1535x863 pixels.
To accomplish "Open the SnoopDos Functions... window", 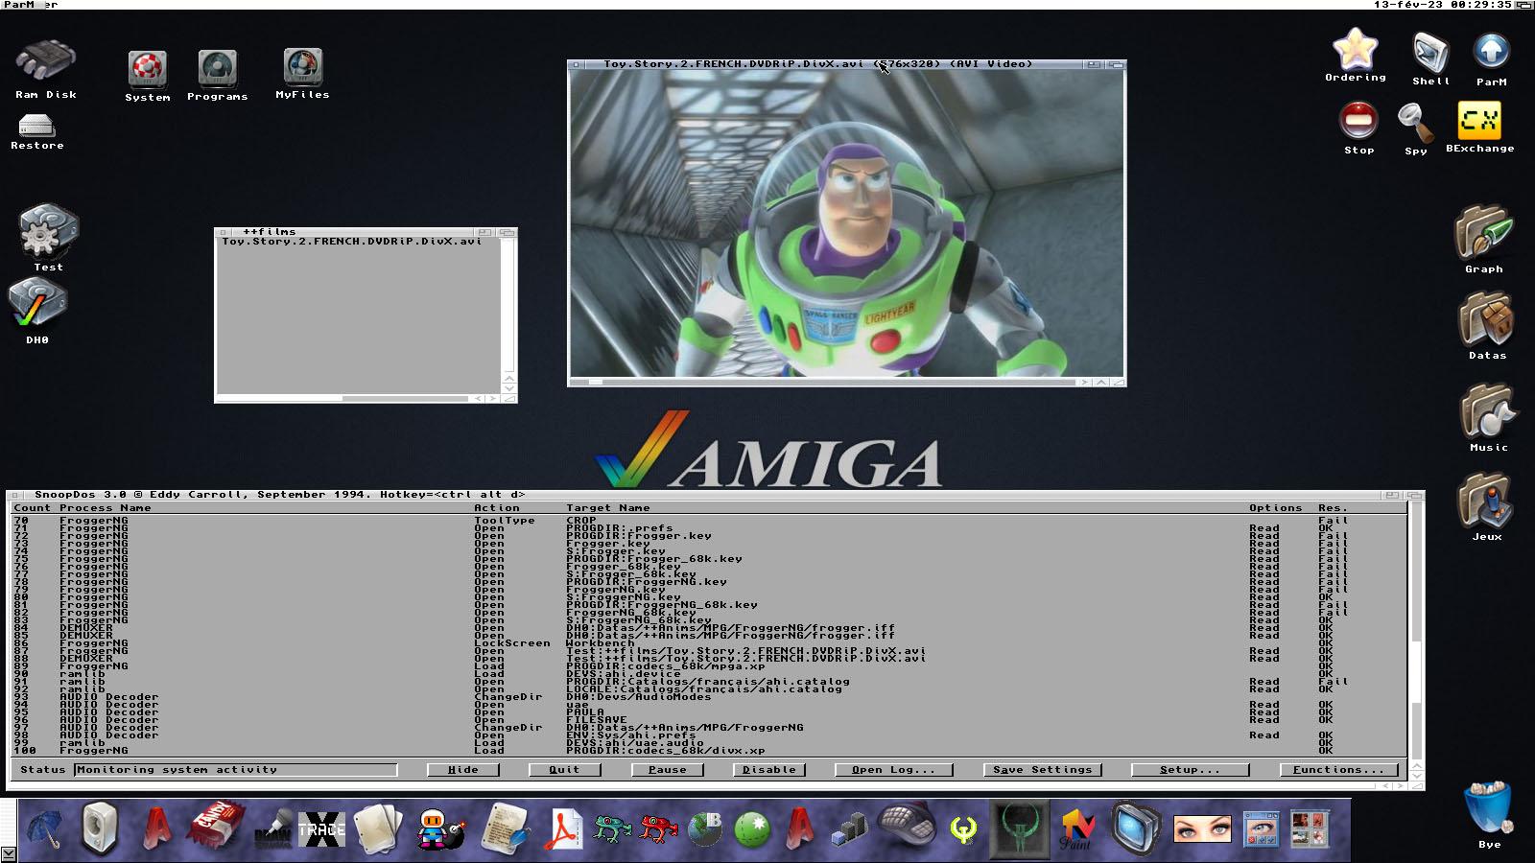I will click(x=1338, y=769).
